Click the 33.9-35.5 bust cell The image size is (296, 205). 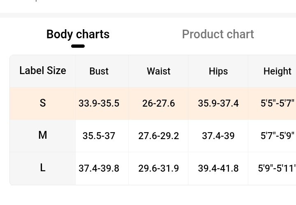(x=99, y=103)
